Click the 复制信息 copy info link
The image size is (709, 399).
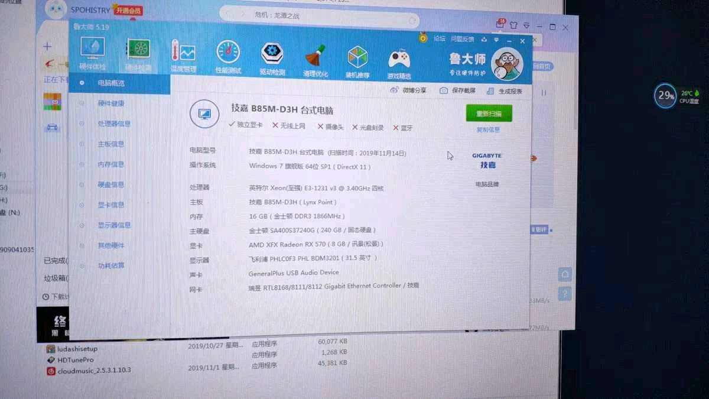point(488,129)
